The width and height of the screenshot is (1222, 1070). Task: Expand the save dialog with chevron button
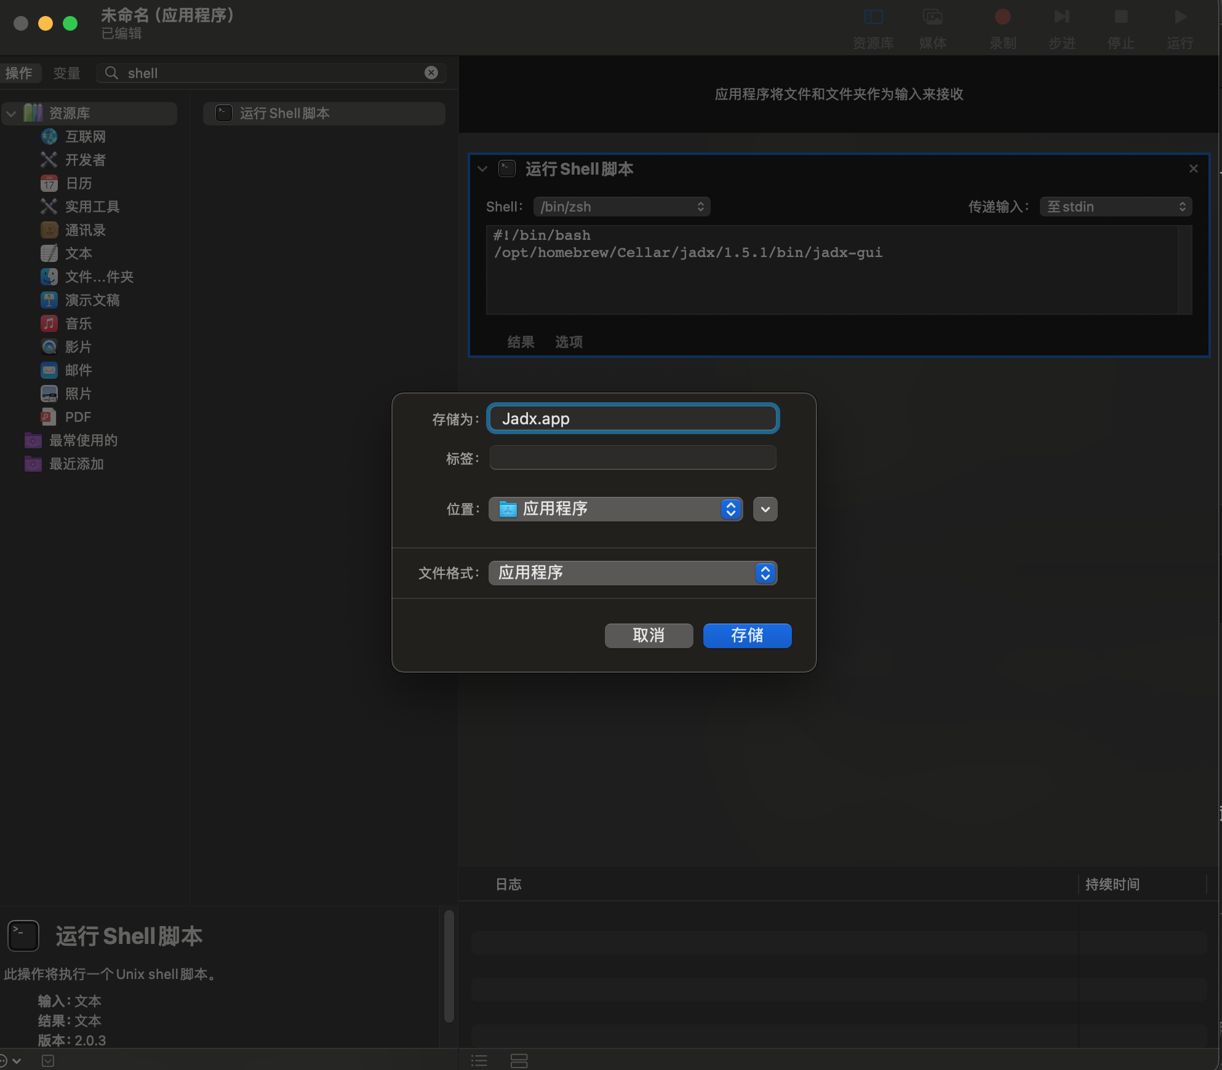(765, 509)
